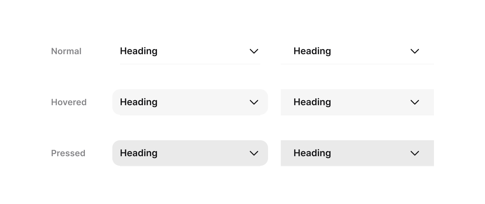Click the Heading text in left Normal row
Image resolution: width=485 pixels, height=204 pixels.
[139, 51]
